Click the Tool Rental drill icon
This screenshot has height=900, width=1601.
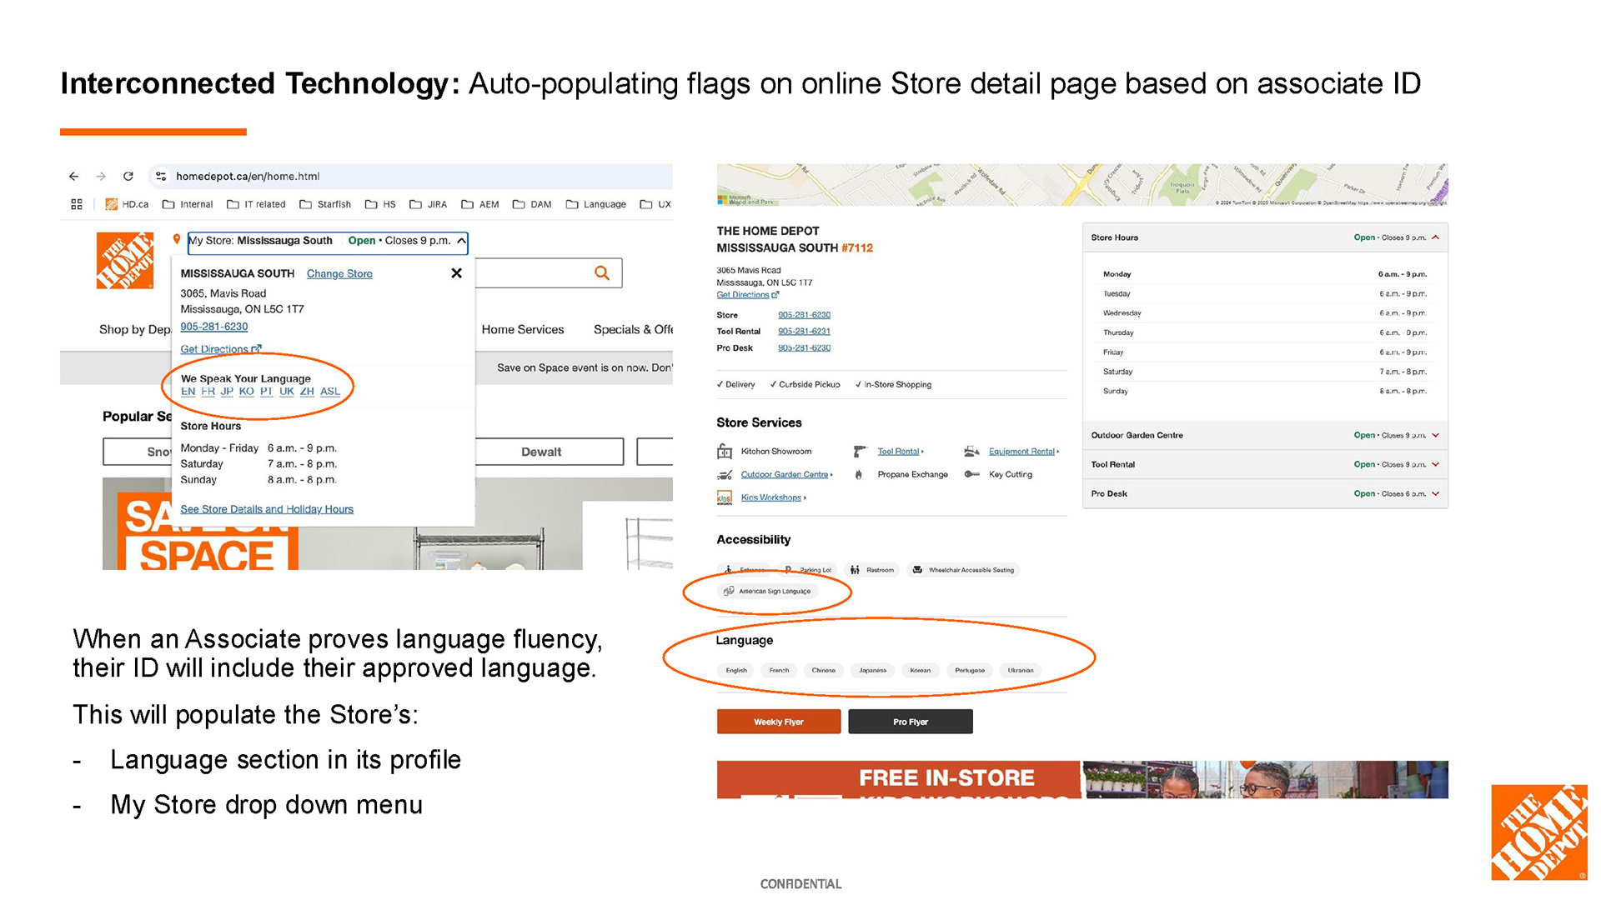pyautogui.click(x=861, y=452)
